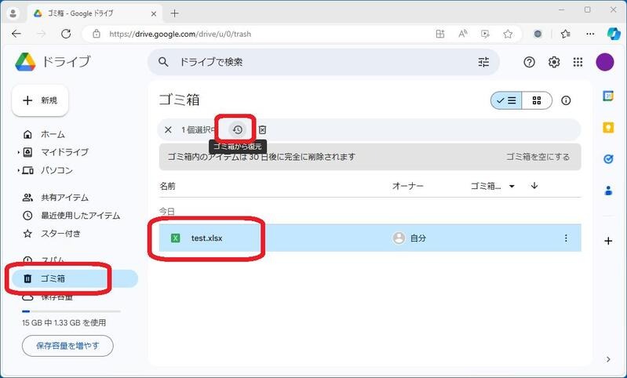The image size is (627, 378).
Task: Click the Owner (オーナー) column header
Action: 407,186
